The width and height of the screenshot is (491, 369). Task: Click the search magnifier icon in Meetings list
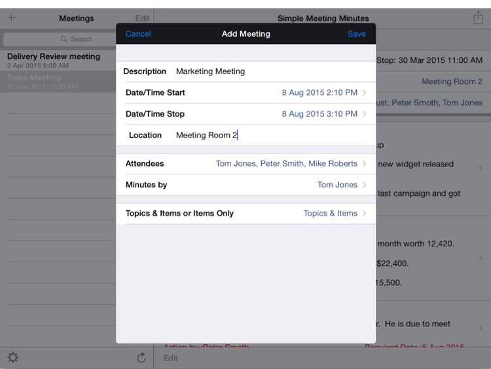point(64,39)
